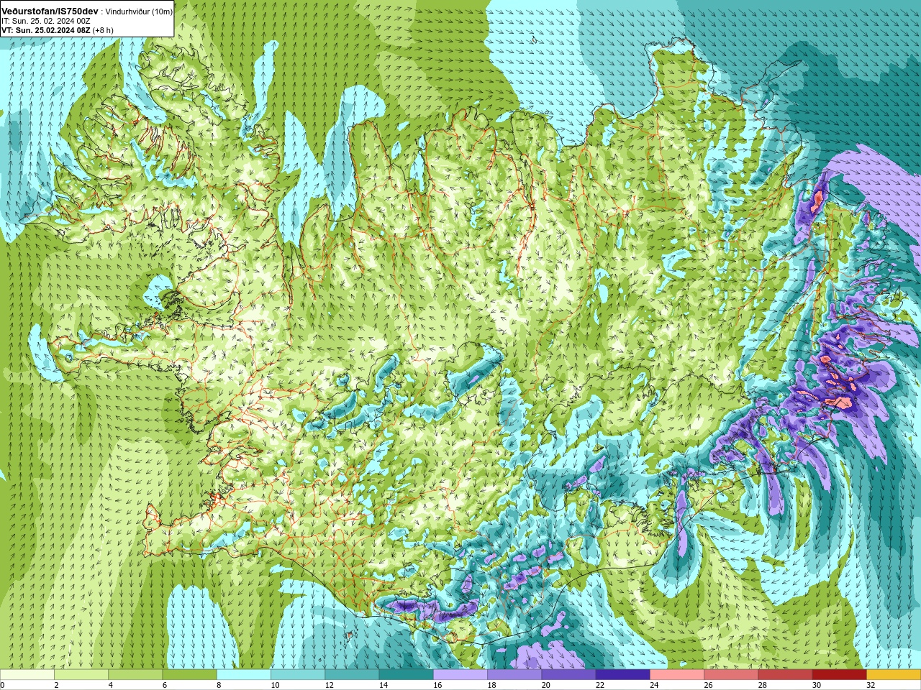Click the title text 'Veðurstofan/IS750dev'
Viewport: 921px width, 690px height.
(50, 11)
